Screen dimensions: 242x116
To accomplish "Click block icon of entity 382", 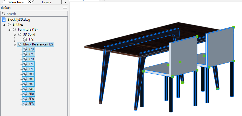I will tap(25, 84).
